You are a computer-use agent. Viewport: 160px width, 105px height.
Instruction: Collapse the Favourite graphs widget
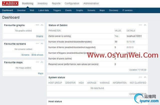point(42,25)
